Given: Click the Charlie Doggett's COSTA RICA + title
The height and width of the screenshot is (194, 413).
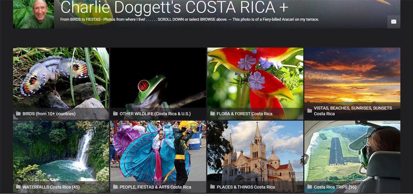Looking at the screenshot, I should (x=174, y=7).
